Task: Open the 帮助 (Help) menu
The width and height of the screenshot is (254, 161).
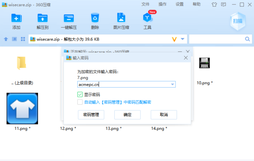Action: [x=196, y=4]
